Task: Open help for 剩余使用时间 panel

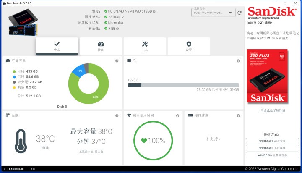Action: [x=177, y=116]
